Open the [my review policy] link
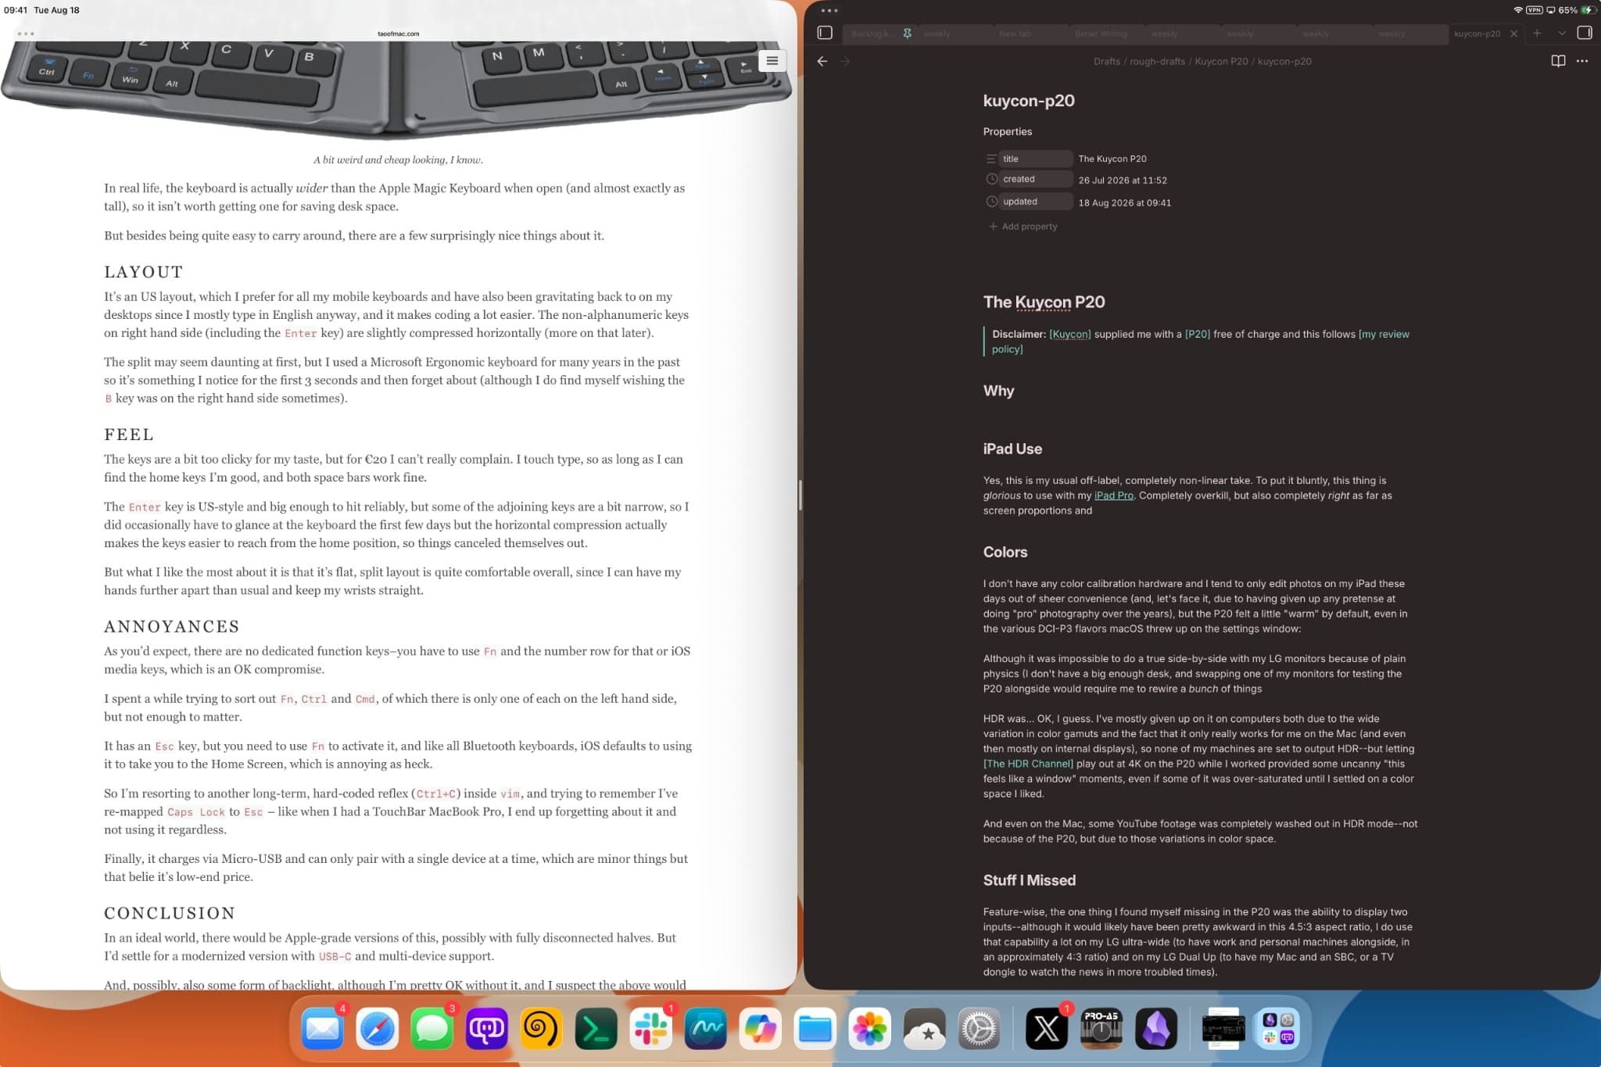This screenshot has width=1601, height=1067. tap(1384, 334)
